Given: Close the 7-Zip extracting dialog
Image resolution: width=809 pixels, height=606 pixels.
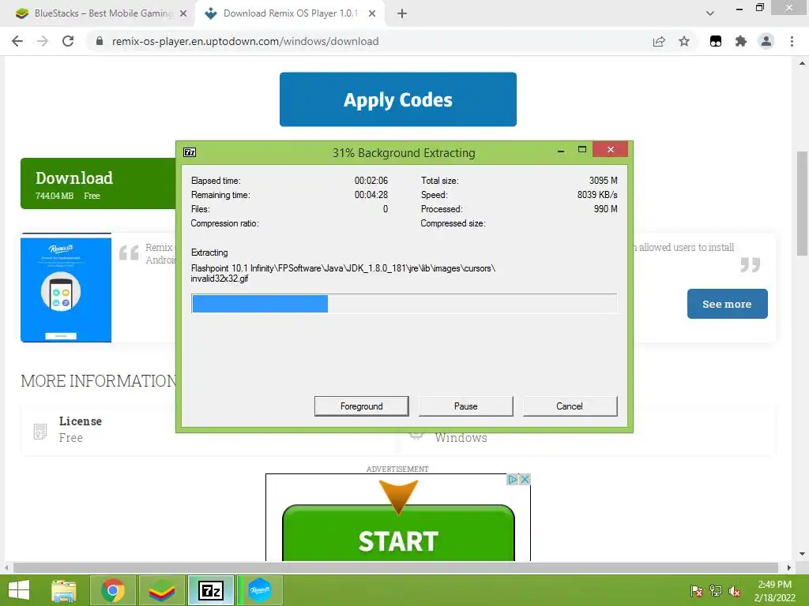Looking at the screenshot, I should point(611,149).
